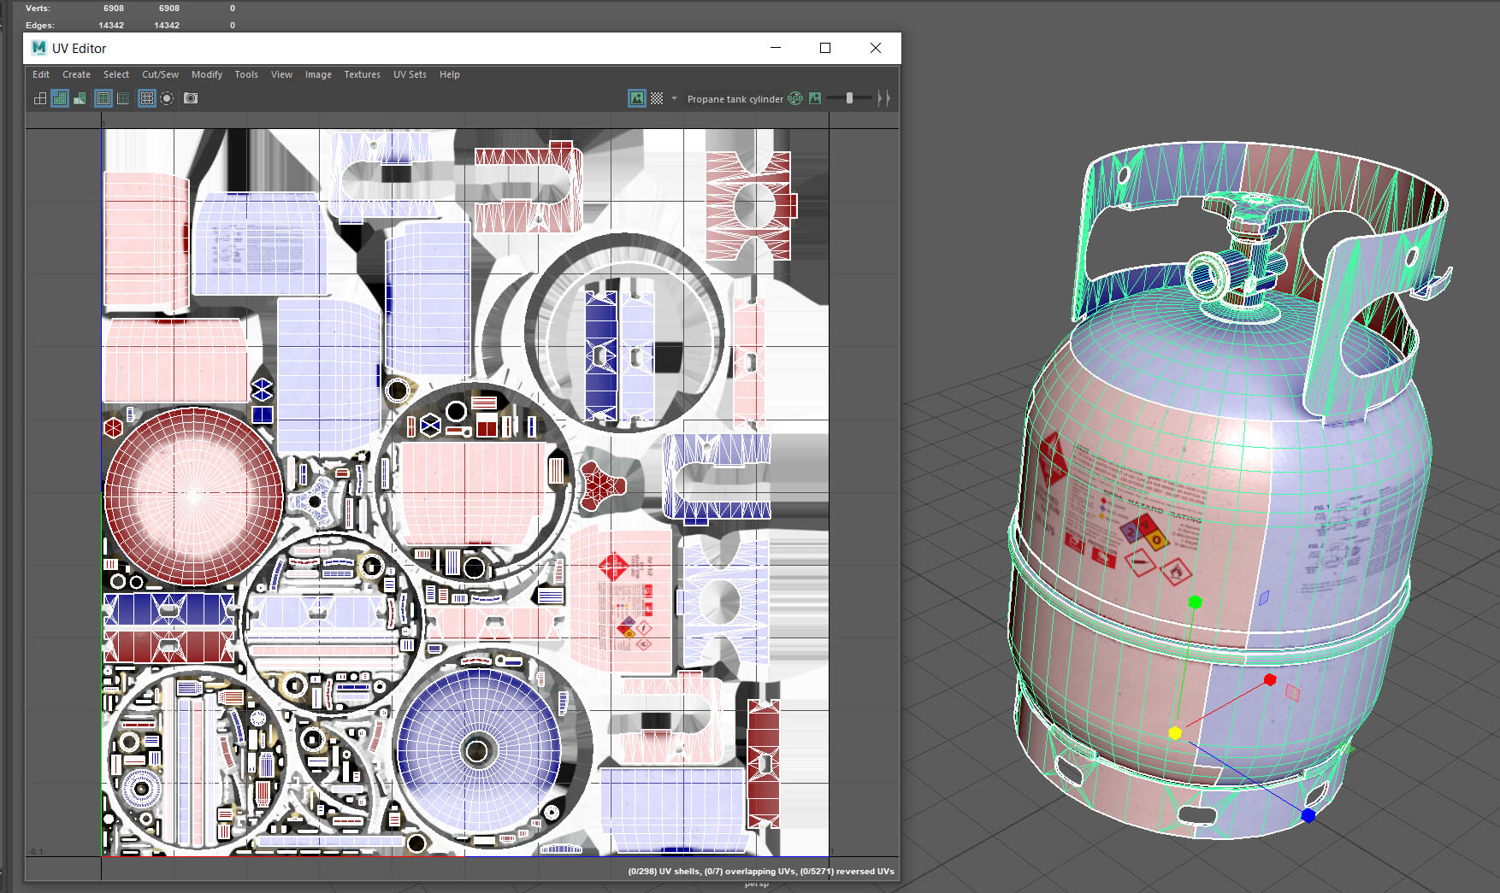Click the display image toggle icon
This screenshot has width=1500, height=893.
point(636,98)
